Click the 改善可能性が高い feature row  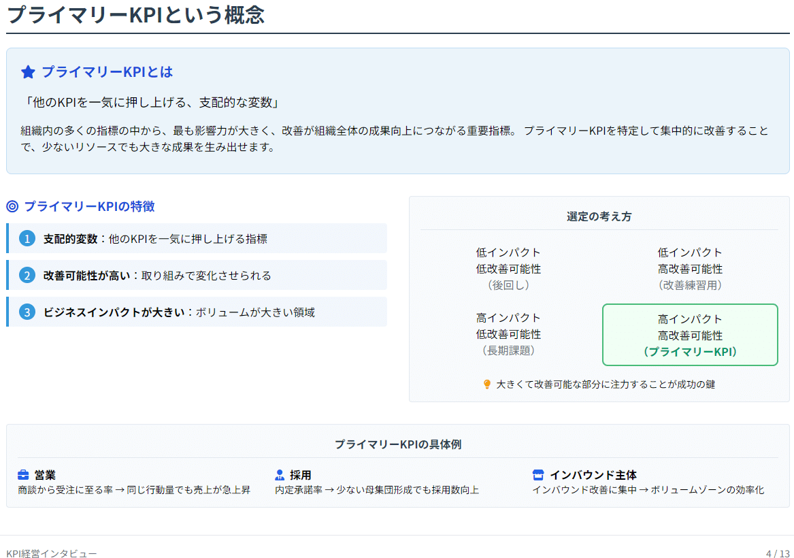click(x=197, y=276)
